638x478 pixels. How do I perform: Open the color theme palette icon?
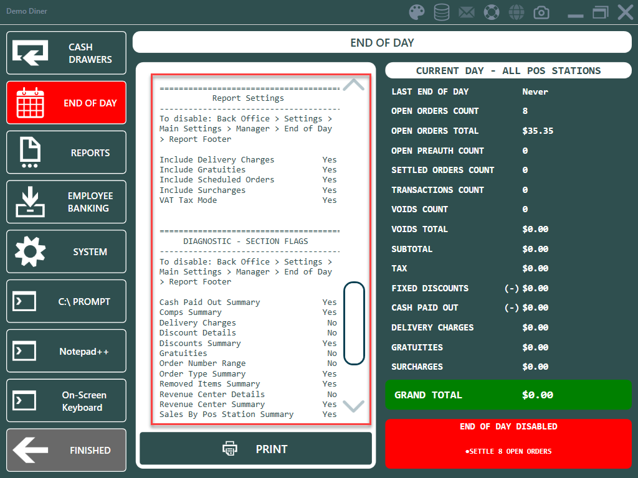click(417, 12)
